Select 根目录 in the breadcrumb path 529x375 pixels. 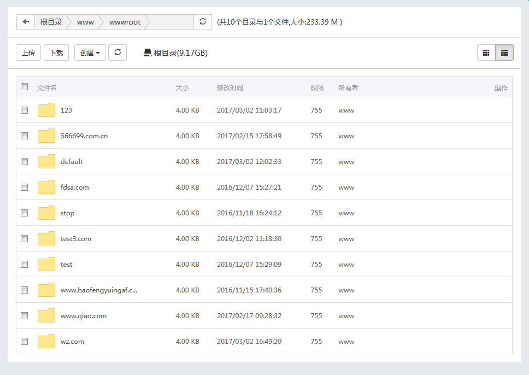pyautogui.click(x=51, y=22)
